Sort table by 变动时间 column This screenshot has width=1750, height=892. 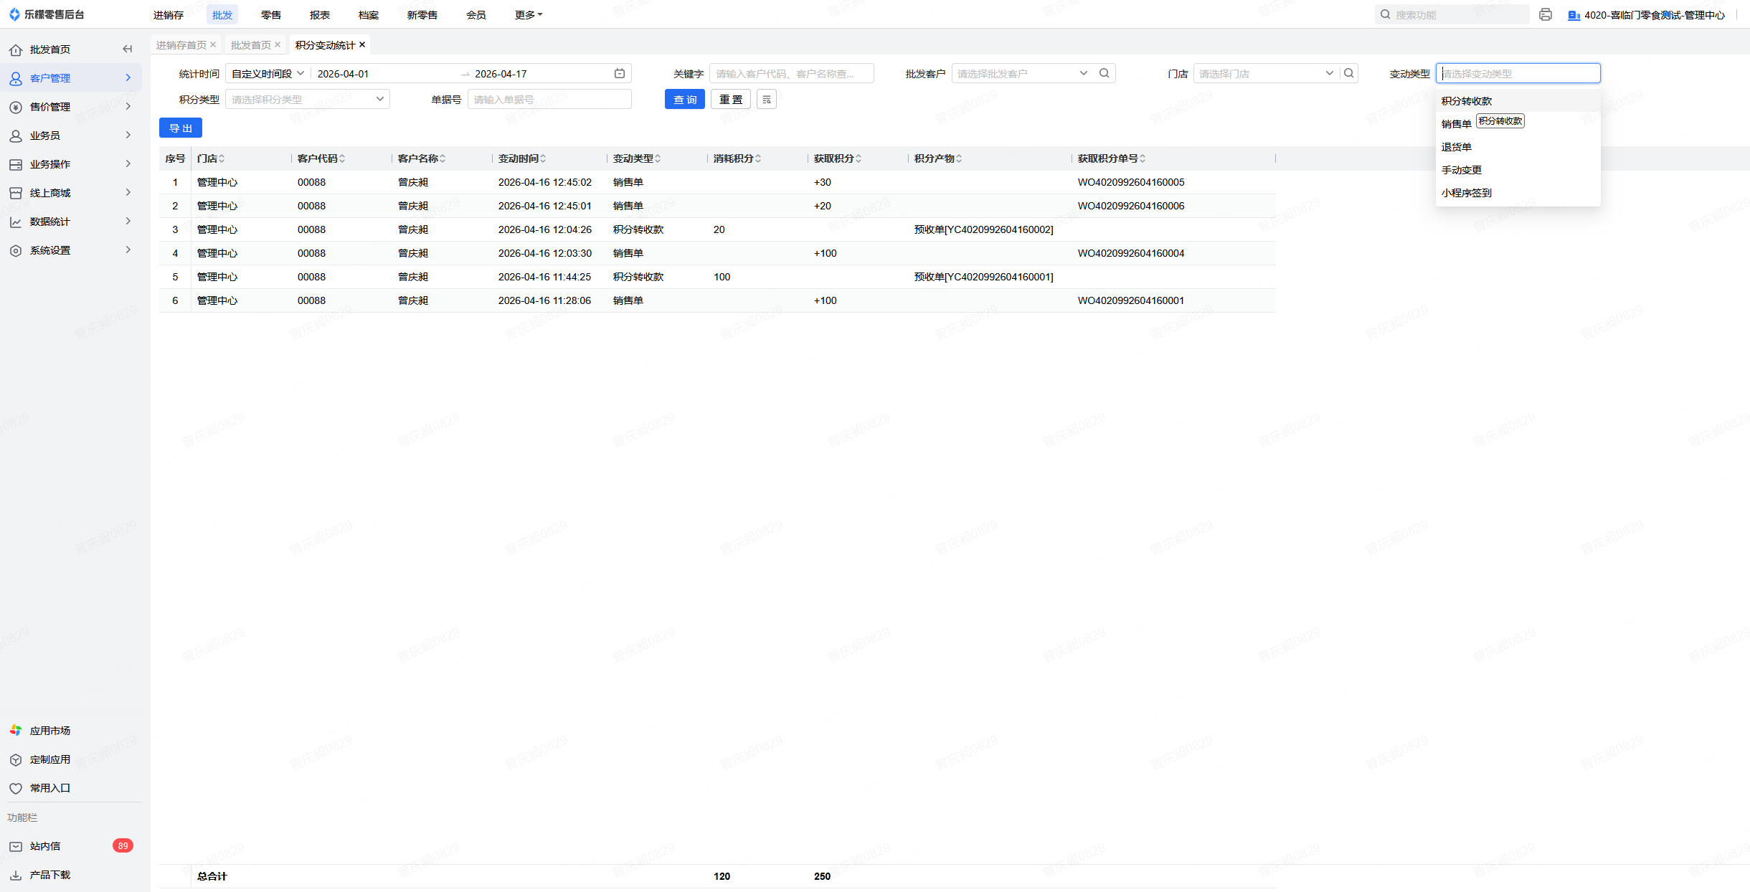543,158
